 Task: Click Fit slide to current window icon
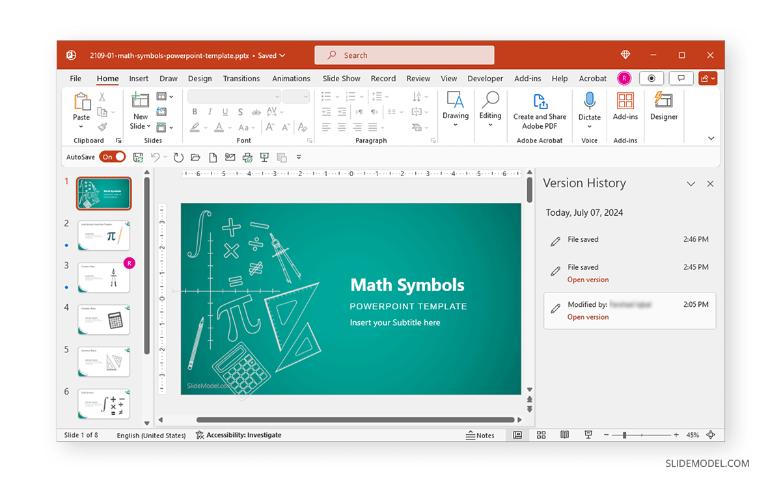[711, 435]
